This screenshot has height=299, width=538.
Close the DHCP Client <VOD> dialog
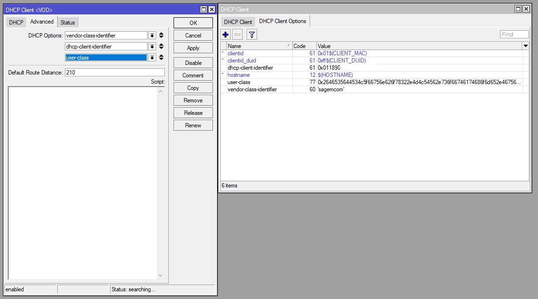click(212, 10)
